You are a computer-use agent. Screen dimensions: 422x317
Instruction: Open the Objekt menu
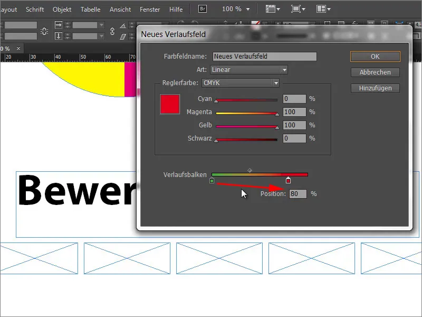tap(62, 10)
